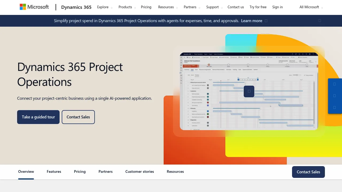Click the bottom icon in blue side panel
This screenshot has width=342, height=192.
tap(335, 107)
